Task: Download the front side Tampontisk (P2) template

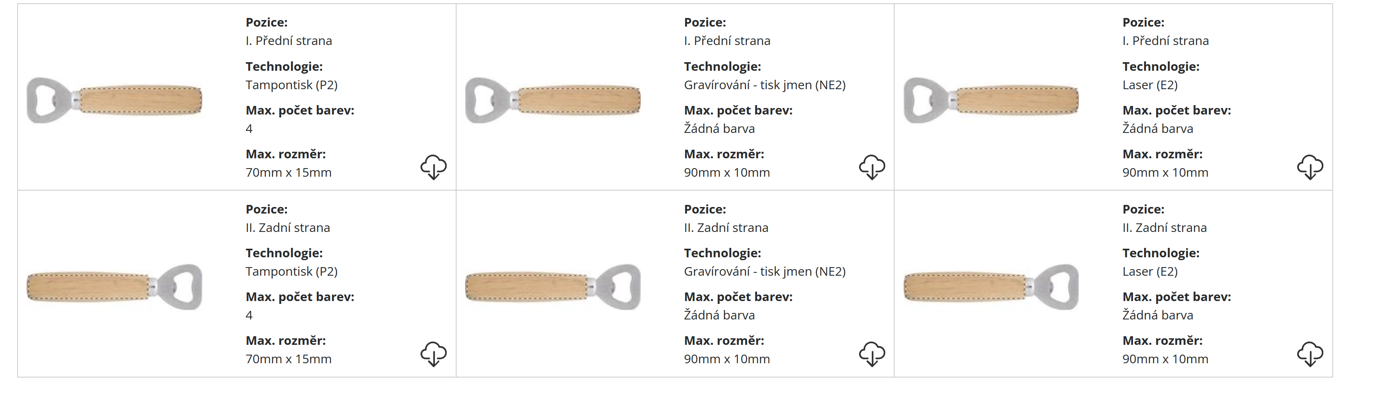Action: tap(433, 167)
